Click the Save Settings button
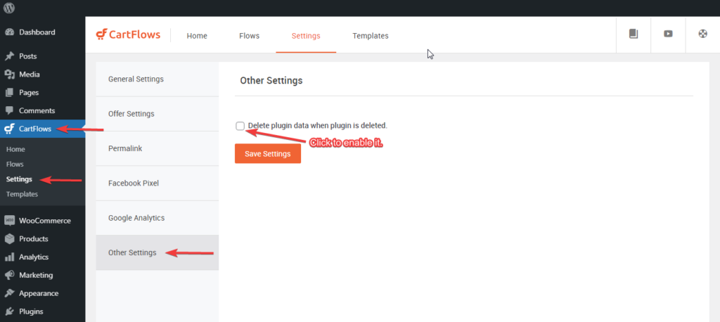The height and width of the screenshot is (322, 720). click(268, 154)
